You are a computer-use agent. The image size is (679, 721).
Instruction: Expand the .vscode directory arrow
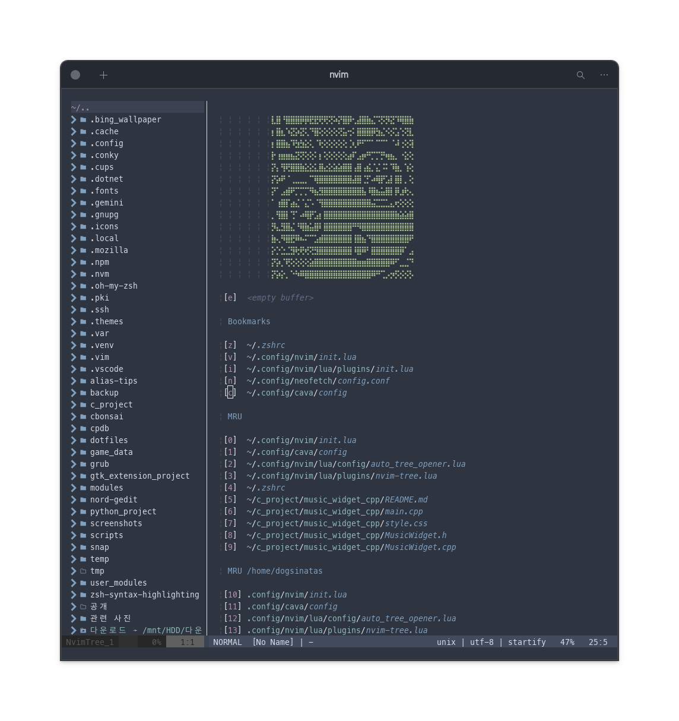[x=74, y=369]
